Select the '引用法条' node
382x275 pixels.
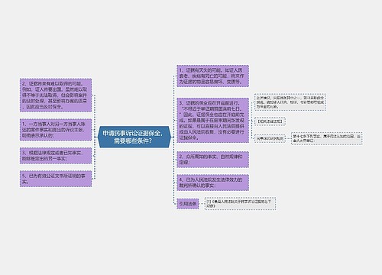[188, 204]
